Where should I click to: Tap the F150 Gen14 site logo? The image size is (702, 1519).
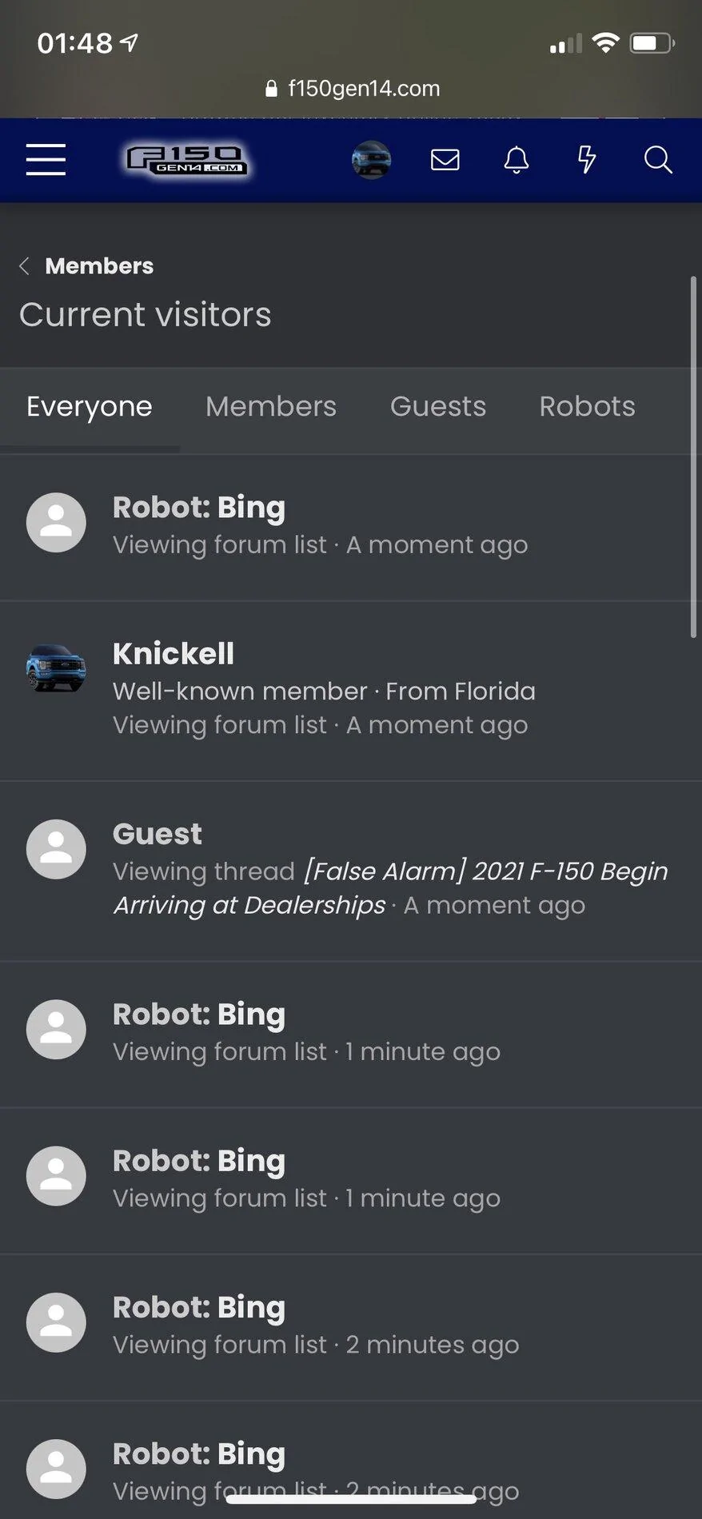187,160
